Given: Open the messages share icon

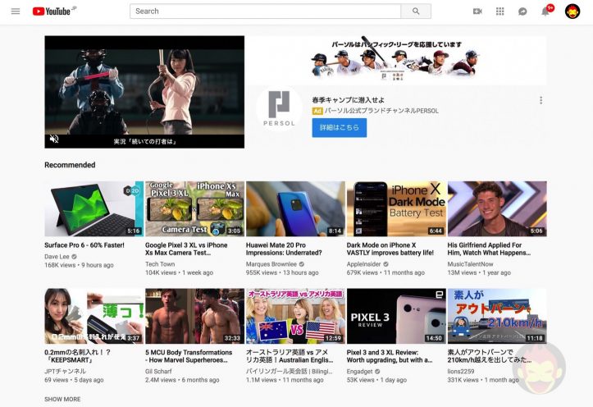Looking at the screenshot, I should 522,11.
